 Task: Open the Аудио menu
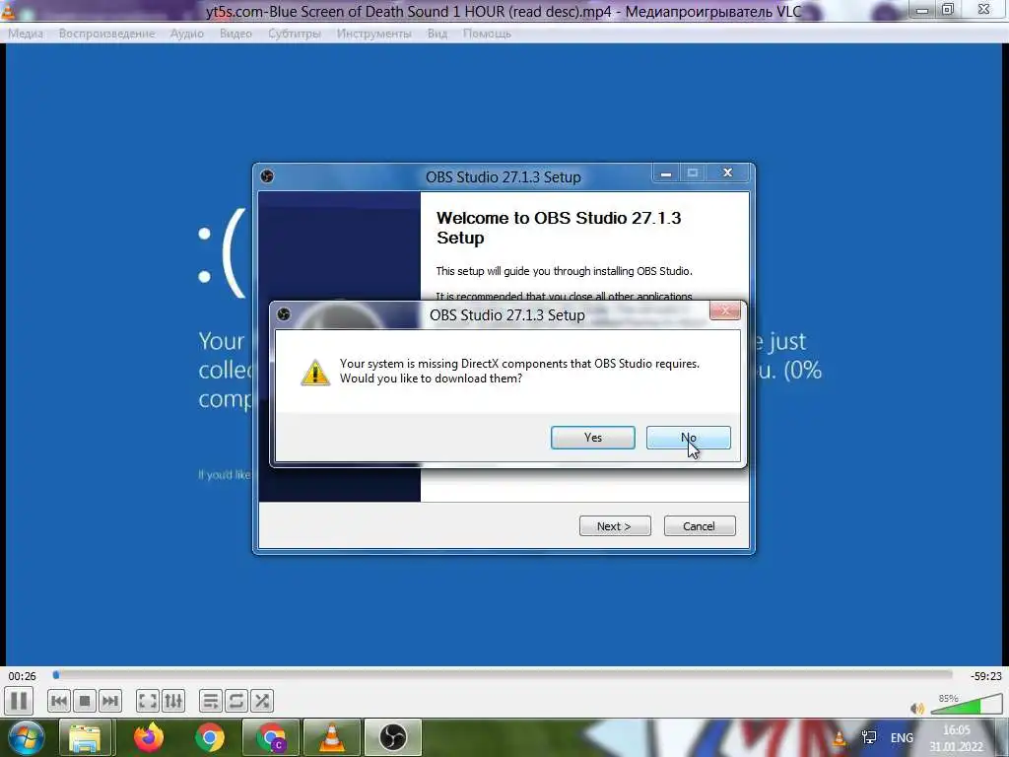pyautogui.click(x=186, y=34)
